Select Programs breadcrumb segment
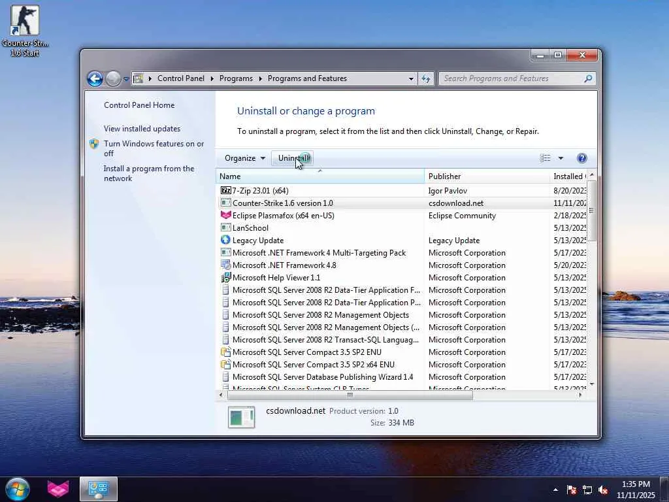 click(236, 78)
